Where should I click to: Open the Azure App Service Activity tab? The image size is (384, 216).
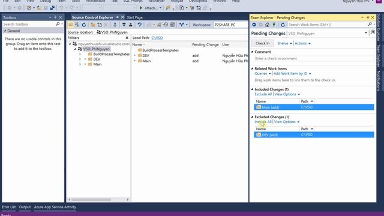pos(55,207)
